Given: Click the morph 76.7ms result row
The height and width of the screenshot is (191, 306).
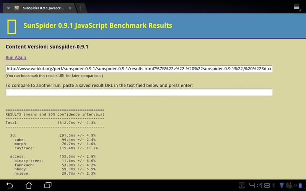Looking at the screenshot, I should [55, 144].
